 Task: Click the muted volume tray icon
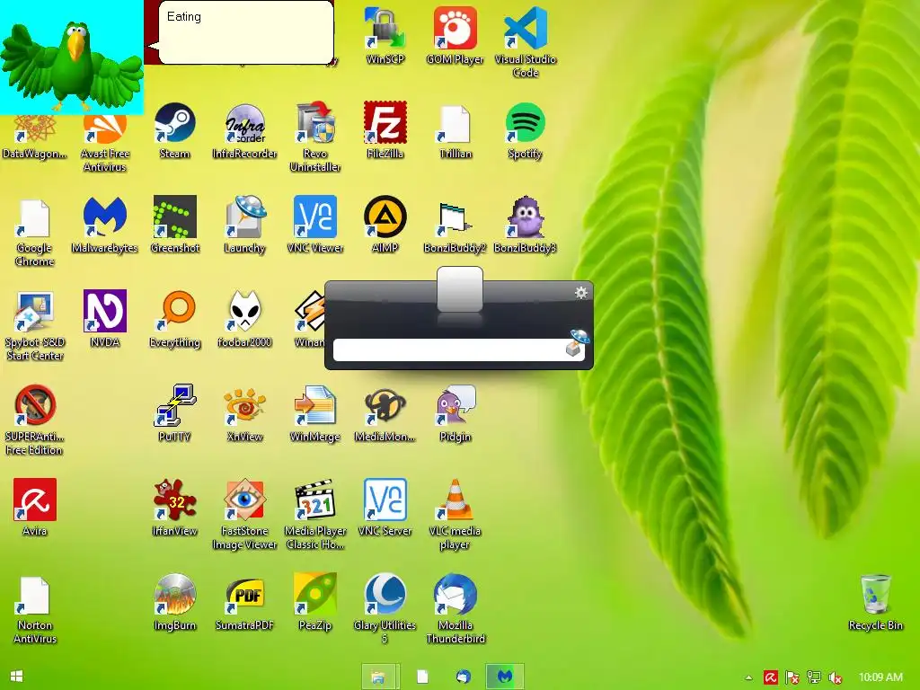[x=836, y=677]
